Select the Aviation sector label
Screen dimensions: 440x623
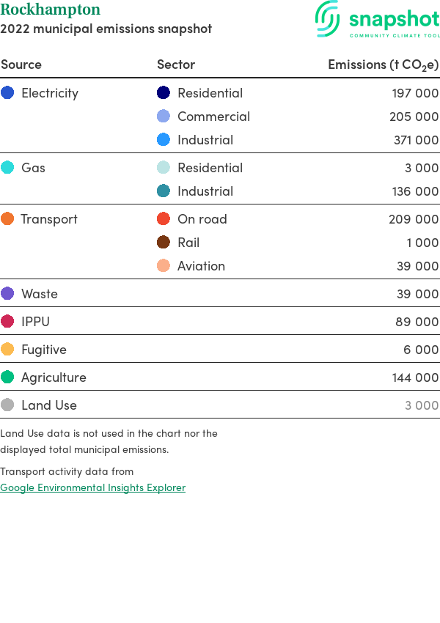pyautogui.click(x=201, y=266)
